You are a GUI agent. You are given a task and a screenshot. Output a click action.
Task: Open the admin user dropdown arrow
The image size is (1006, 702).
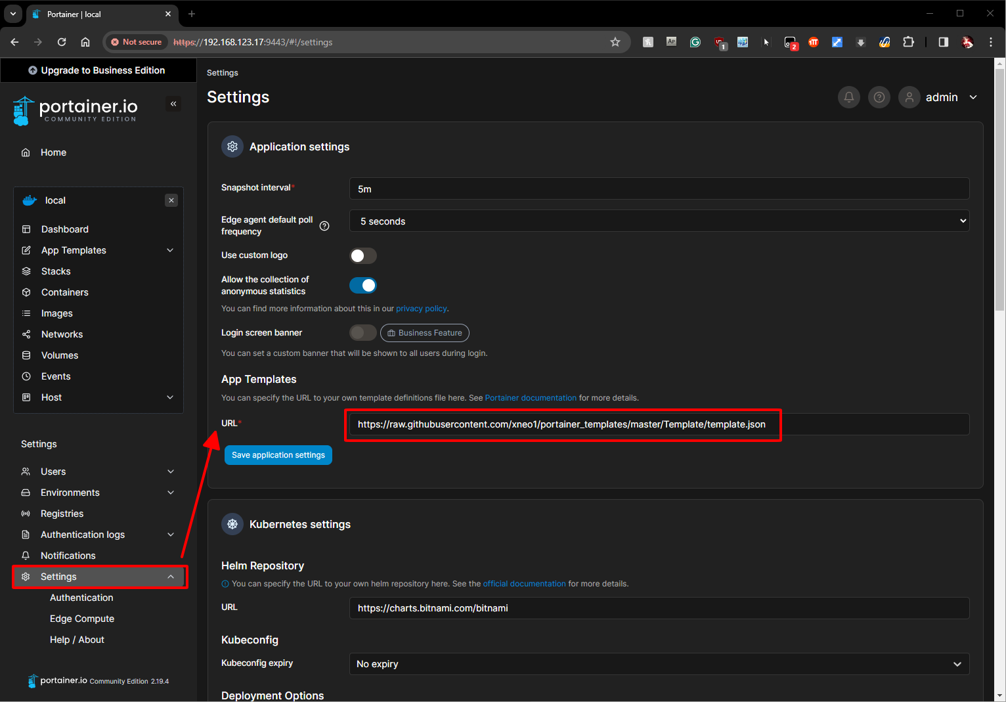(x=973, y=97)
